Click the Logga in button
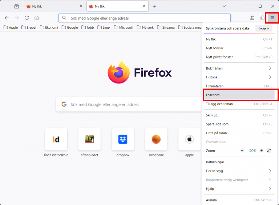279x205 pixels. click(263, 28)
